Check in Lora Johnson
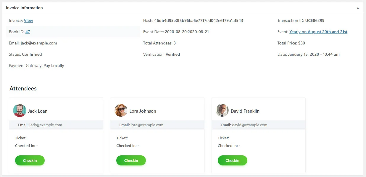This screenshot has width=366, height=177. [x=131, y=160]
